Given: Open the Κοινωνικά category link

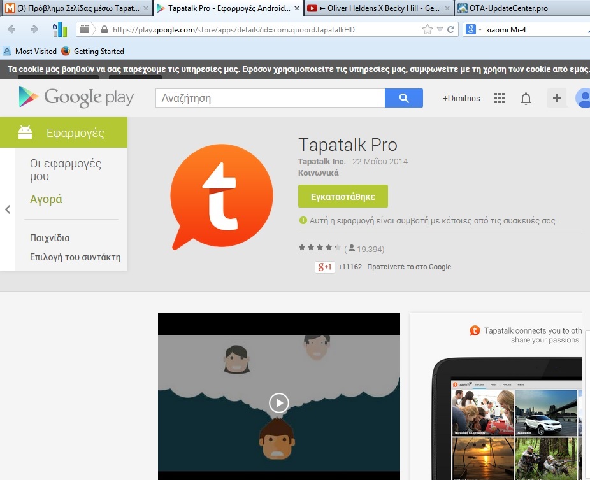Looking at the screenshot, I should [x=319, y=173].
